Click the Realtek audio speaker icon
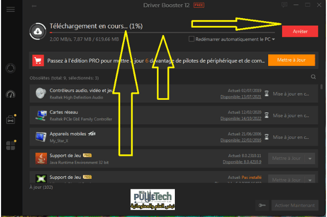The image size is (327, 217). (41, 93)
